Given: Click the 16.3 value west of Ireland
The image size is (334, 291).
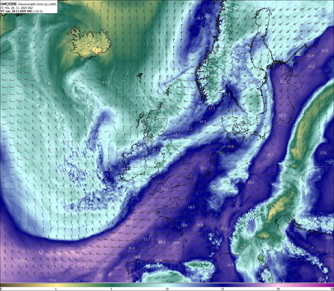Looking at the screenshot, I should pyautogui.click(x=108, y=170).
